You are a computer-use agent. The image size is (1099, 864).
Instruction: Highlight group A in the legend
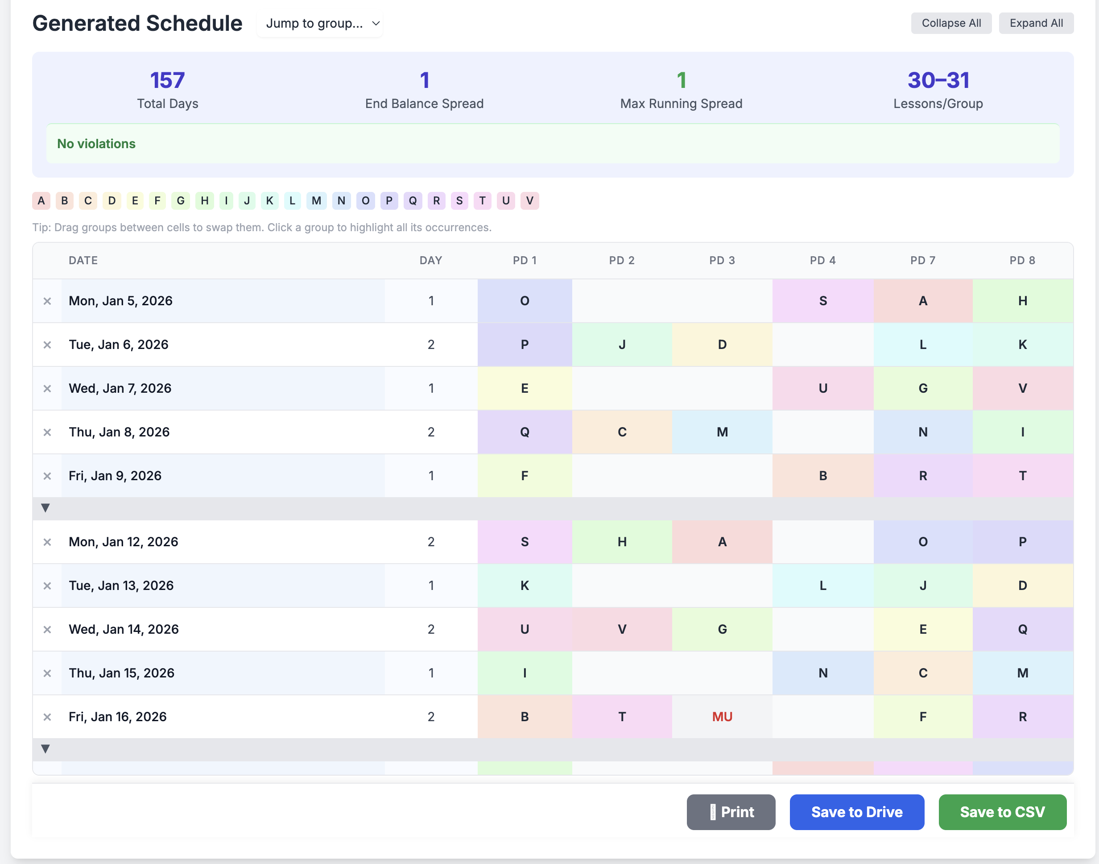[41, 201]
